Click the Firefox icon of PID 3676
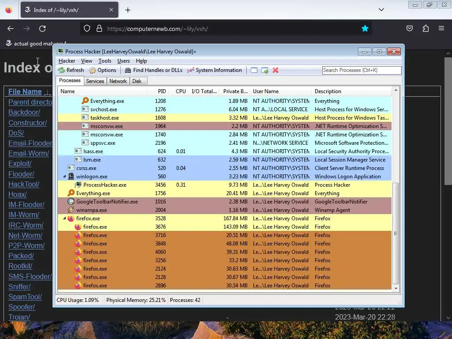This screenshot has height=339, width=452. coord(78,227)
